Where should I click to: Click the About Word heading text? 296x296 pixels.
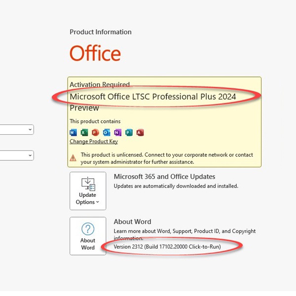pos(132,222)
